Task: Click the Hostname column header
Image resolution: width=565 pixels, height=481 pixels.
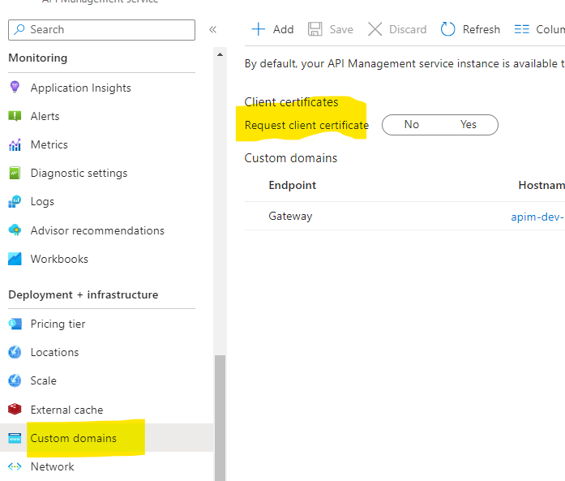Action: pyautogui.click(x=541, y=185)
